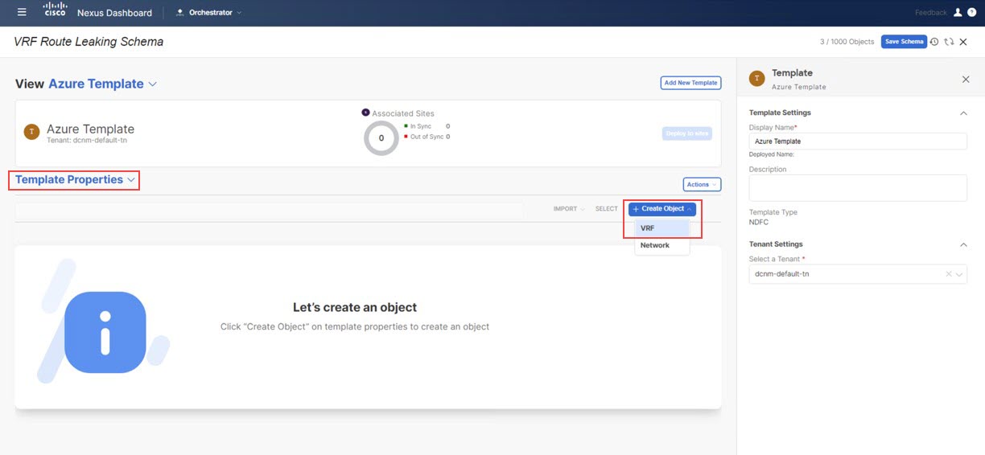Open the Select a Tenant dropdown arrow

point(960,274)
